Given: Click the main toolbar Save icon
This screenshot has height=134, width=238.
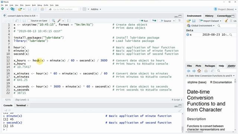Looking at the screenshot, I should pos(29,9).
